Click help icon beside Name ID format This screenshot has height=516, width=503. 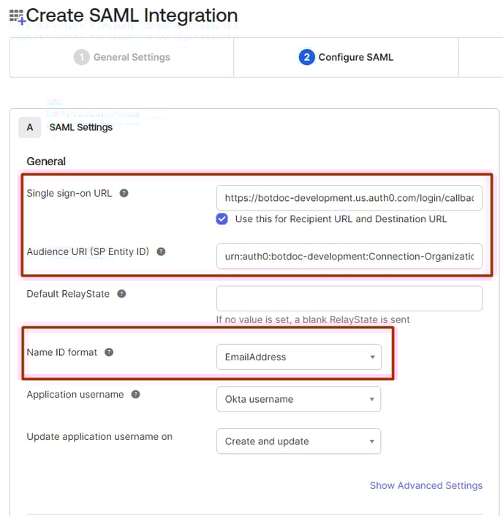[109, 352]
